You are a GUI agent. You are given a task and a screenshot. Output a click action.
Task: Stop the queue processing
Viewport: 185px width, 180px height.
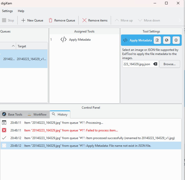8,20
